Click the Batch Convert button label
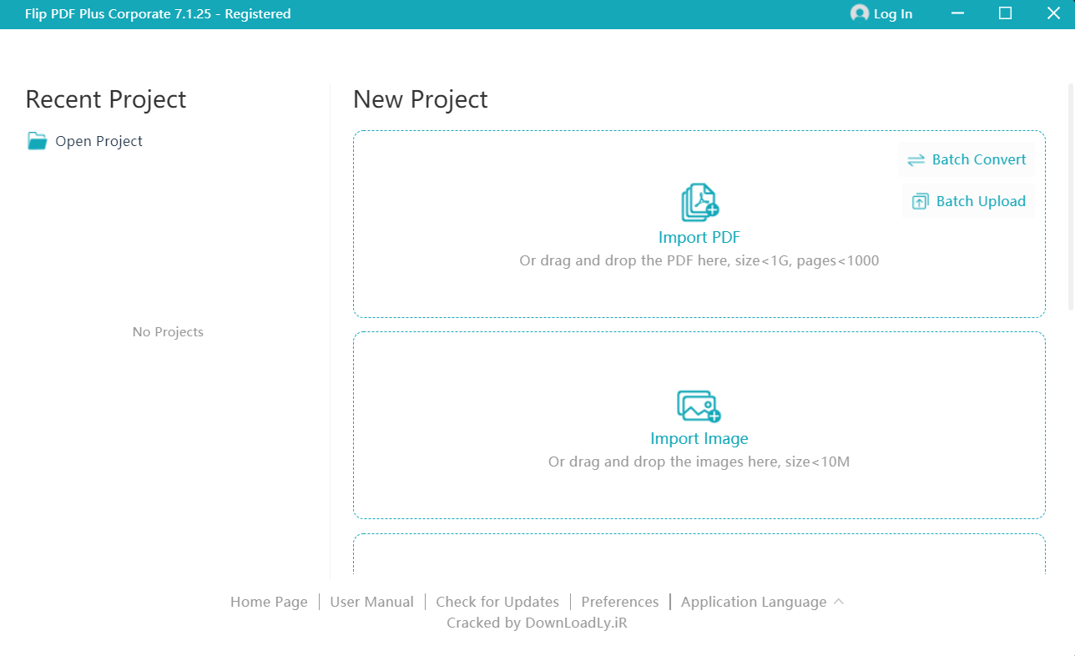Screen dimensions: 1075x656 click(979, 159)
